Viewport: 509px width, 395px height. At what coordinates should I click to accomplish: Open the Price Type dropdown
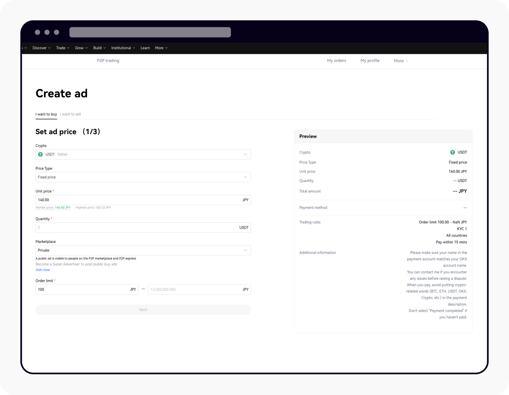coord(245,177)
